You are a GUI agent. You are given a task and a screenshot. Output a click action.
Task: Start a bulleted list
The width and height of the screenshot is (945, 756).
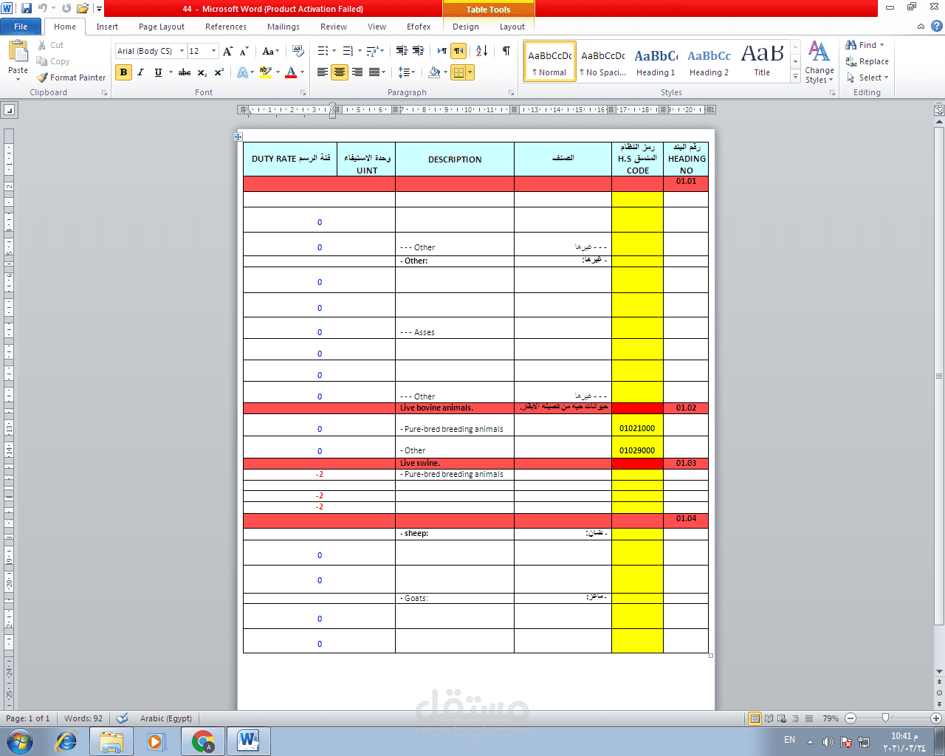pos(323,51)
